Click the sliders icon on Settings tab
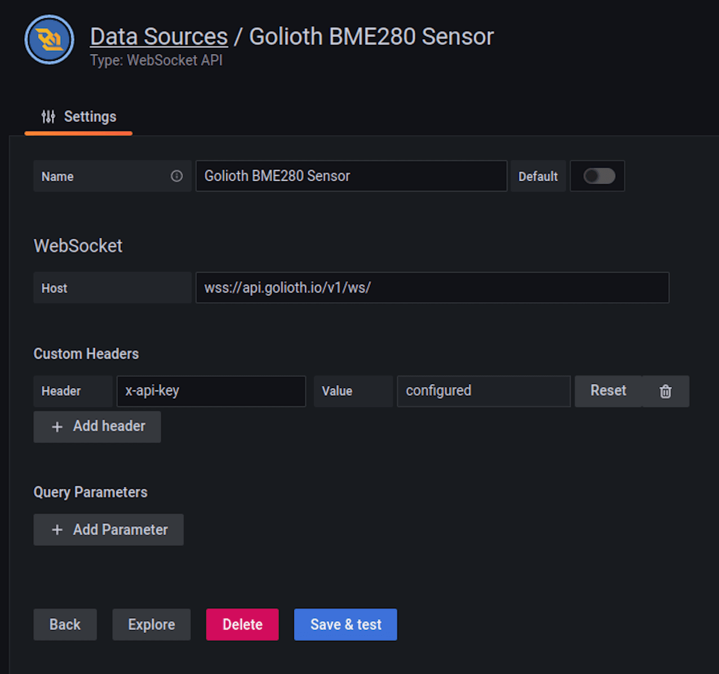The width and height of the screenshot is (719, 674). 48,117
